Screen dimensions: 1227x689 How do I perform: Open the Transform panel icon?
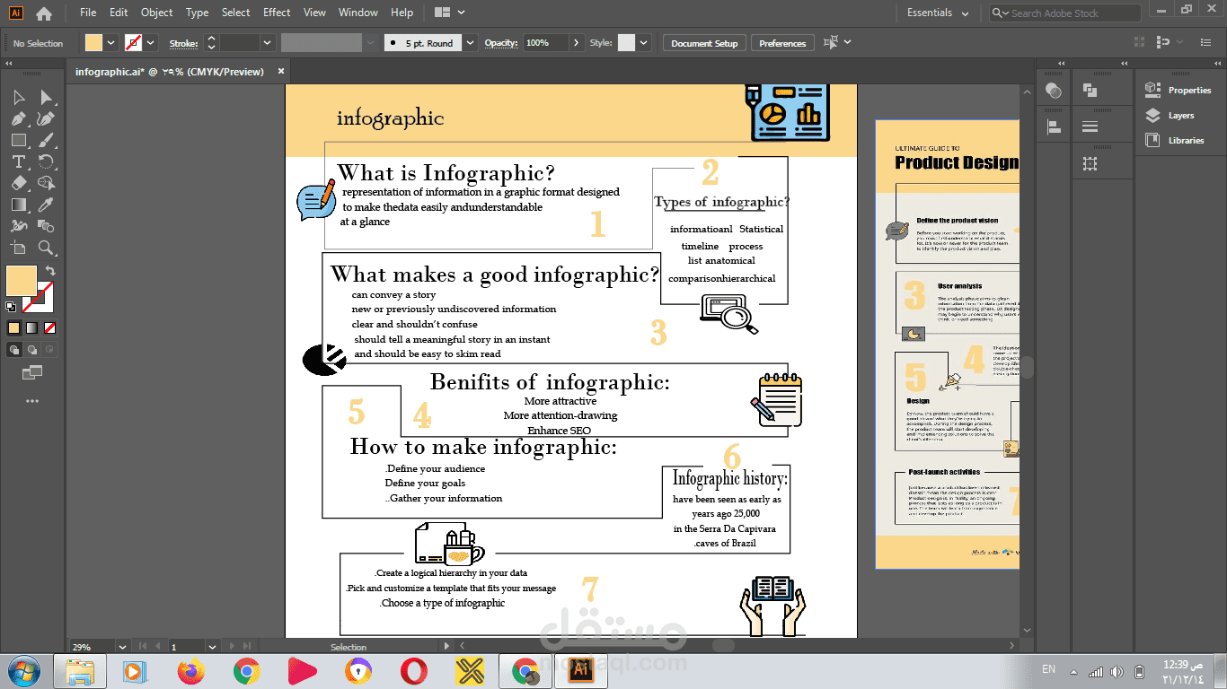(x=1090, y=163)
